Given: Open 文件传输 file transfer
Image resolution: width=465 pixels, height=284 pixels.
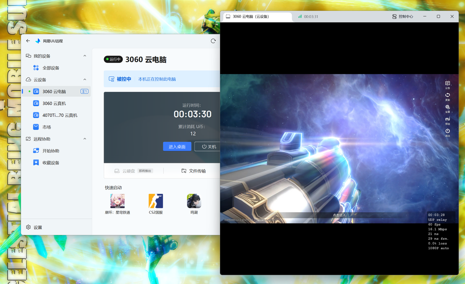Looking at the screenshot, I should (194, 171).
